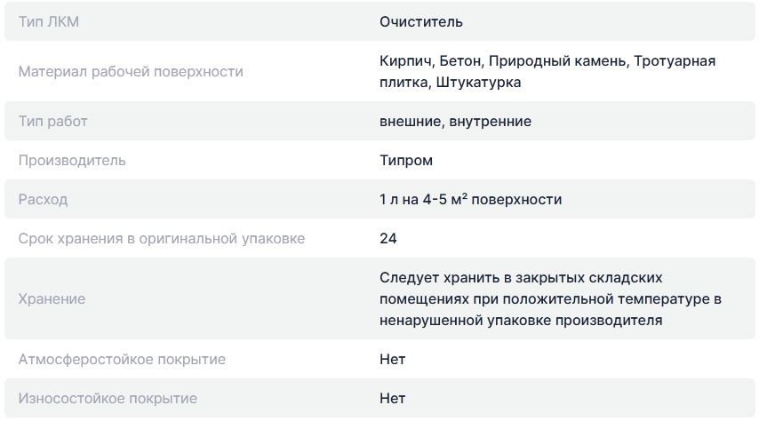This screenshot has height=421, width=759.
Task: Click 'Нет' next to Атмосферостойкое покрытие
Action: coord(392,359)
